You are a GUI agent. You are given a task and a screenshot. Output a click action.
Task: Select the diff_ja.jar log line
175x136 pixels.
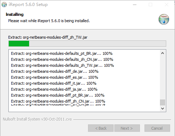54,89
